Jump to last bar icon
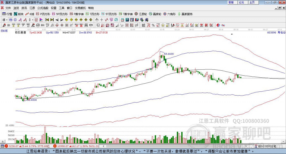 (x=52, y=20)
